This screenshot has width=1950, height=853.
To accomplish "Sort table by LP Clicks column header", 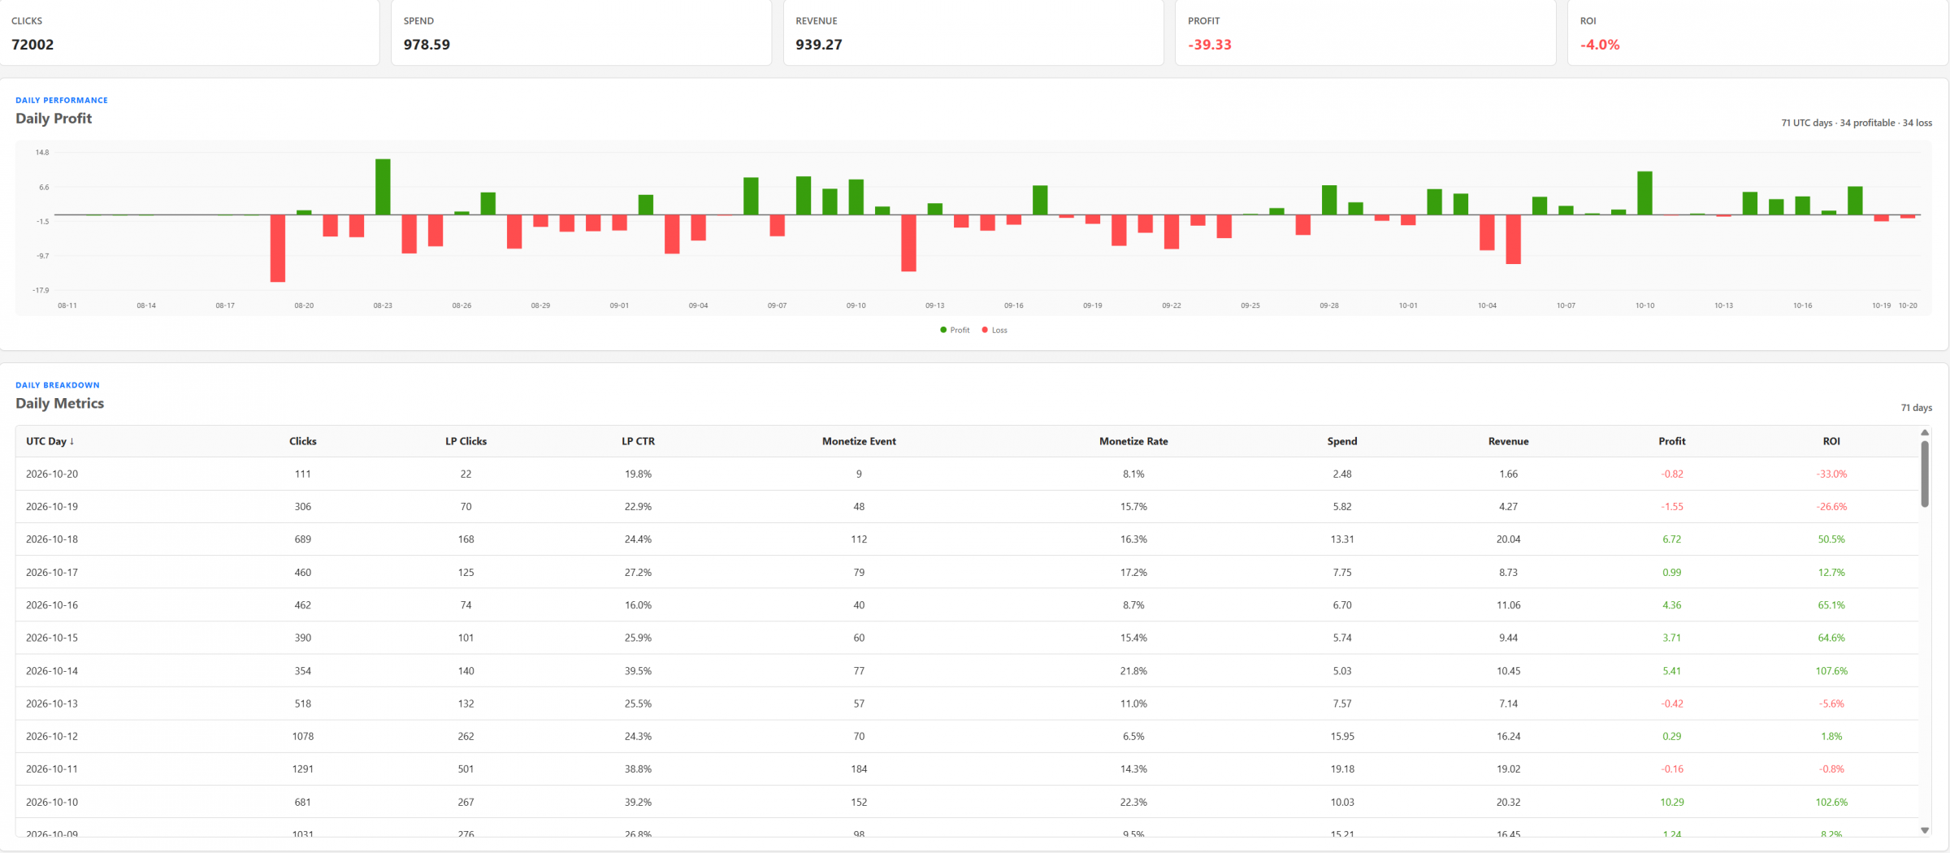I will click(466, 441).
